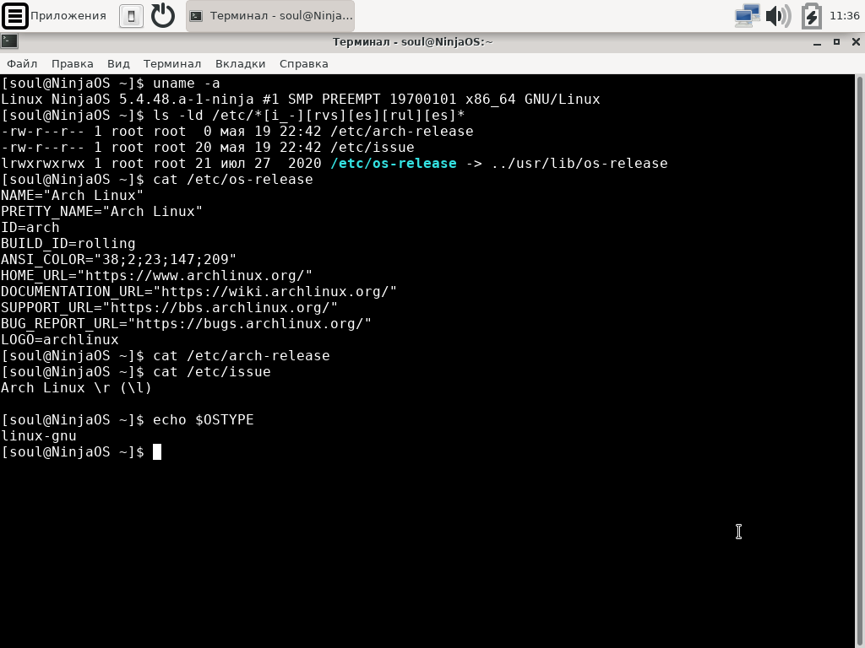This screenshot has height=648, width=865.
Task: Click the '/etc/arch-release' listing entry
Action: (401, 132)
